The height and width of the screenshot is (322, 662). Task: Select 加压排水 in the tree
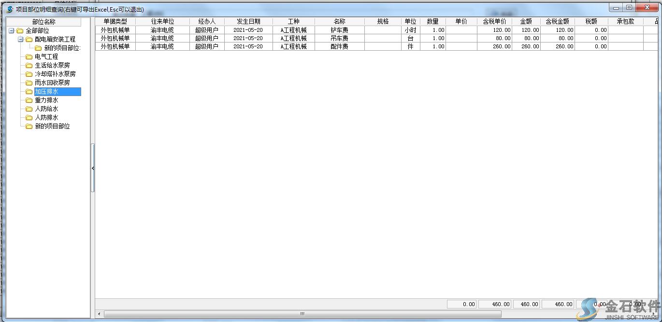coord(46,91)
